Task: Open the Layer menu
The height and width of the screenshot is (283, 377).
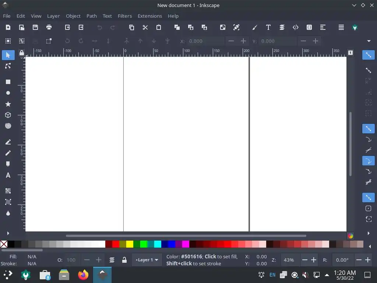Action: (53, 16)
